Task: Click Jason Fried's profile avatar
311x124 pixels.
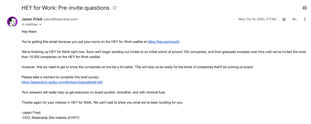Action: pos(12,22)
